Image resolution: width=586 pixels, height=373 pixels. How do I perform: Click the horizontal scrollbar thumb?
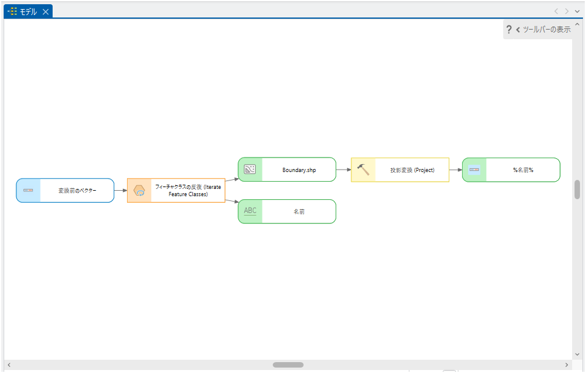pos(288,365)
